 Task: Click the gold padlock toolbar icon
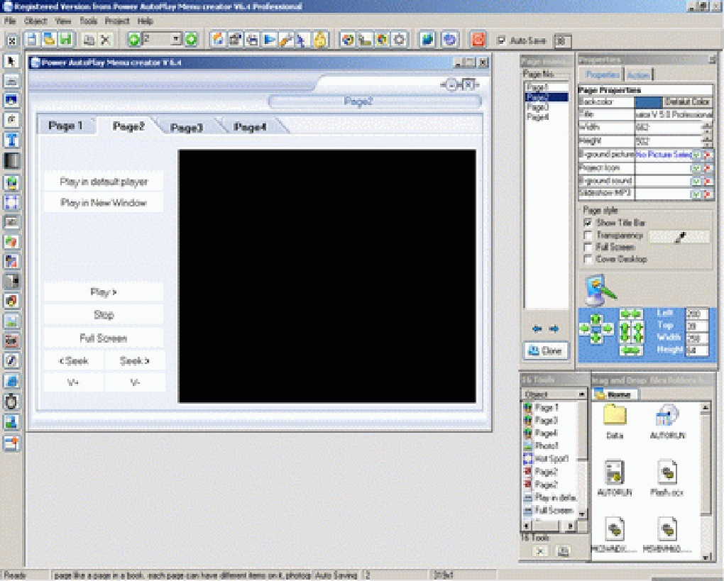320,40
